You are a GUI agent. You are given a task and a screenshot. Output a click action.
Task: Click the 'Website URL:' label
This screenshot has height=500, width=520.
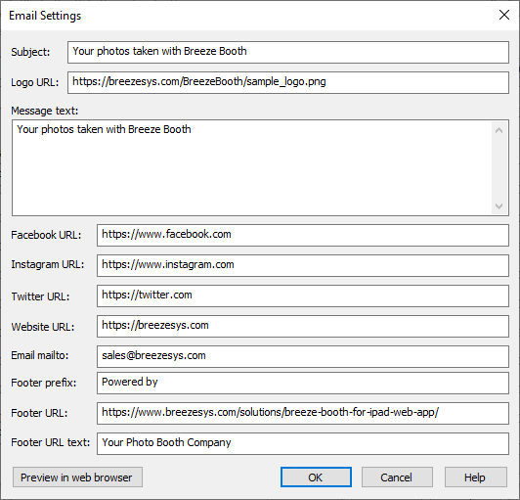43,327
